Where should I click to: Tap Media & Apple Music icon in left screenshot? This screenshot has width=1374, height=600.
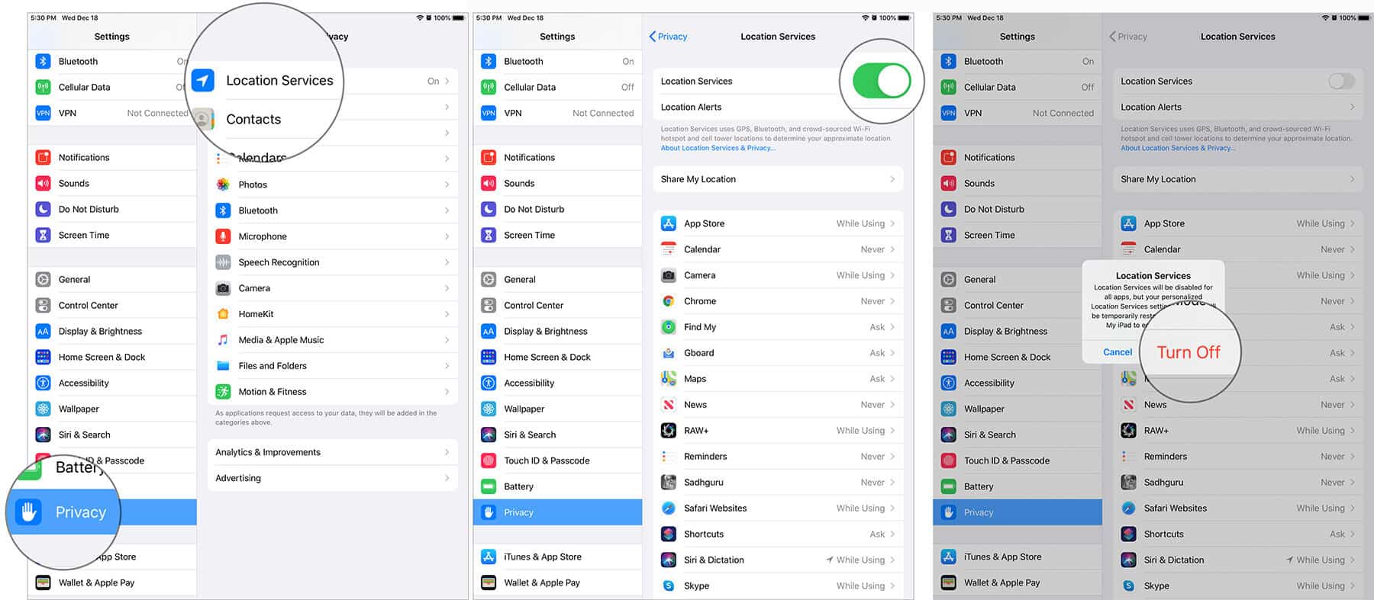pyautogui.click(x=223, y=340)
